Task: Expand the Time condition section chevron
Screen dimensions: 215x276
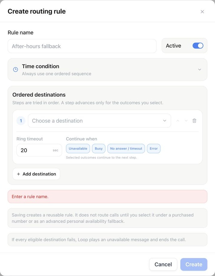Action: point(199,70)
